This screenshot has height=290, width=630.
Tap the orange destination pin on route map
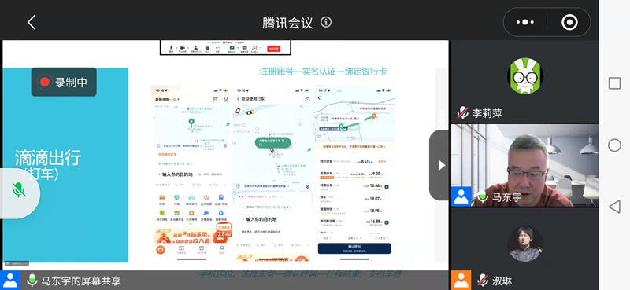(373, 116)
